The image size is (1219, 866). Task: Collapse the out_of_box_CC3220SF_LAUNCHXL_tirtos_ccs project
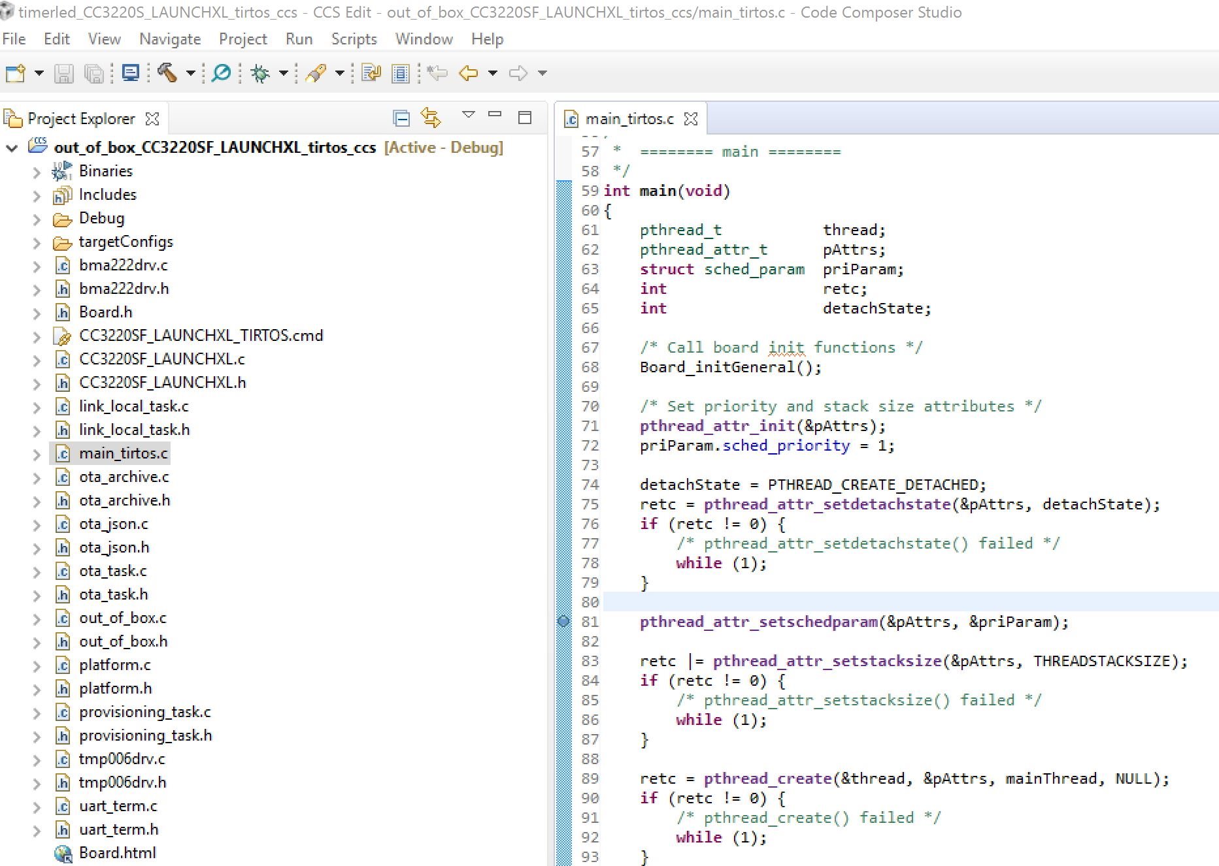click(x=12, y=148)
